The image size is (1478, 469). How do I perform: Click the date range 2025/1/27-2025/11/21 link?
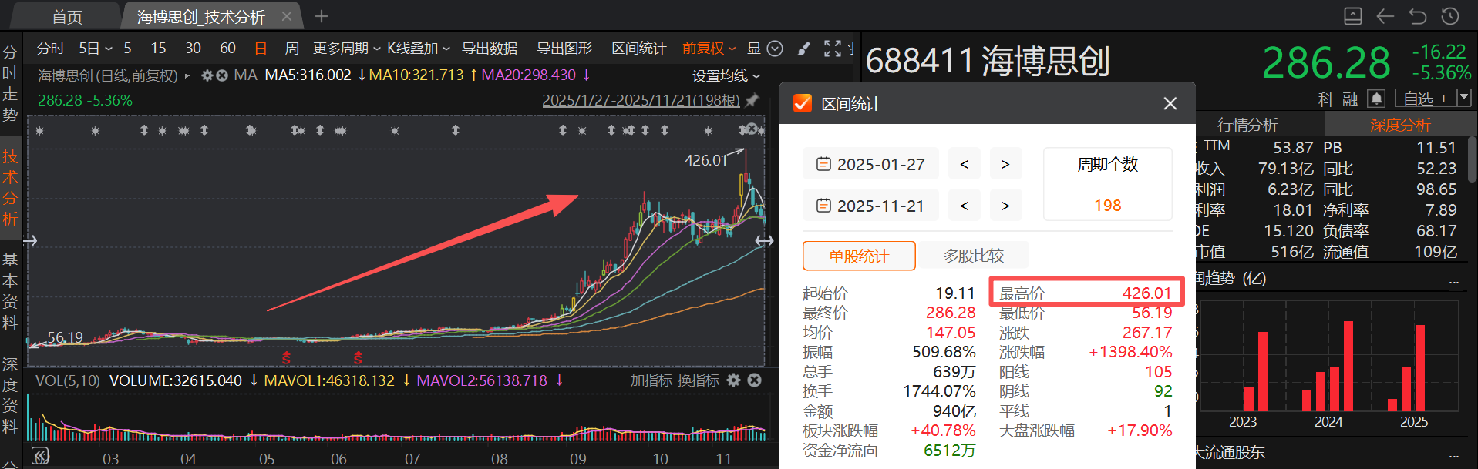(x=641, y=100)
